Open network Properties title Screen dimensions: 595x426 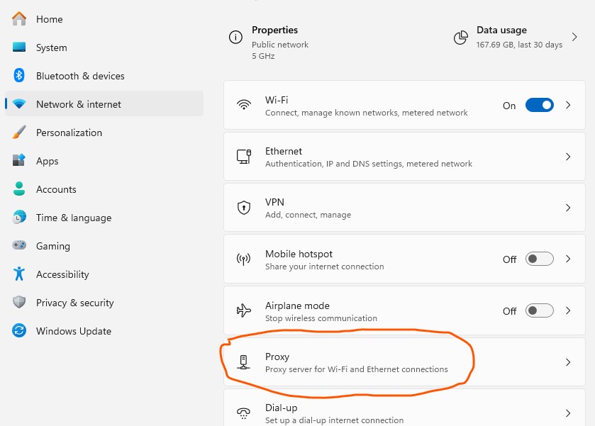(x=274, y=30)
